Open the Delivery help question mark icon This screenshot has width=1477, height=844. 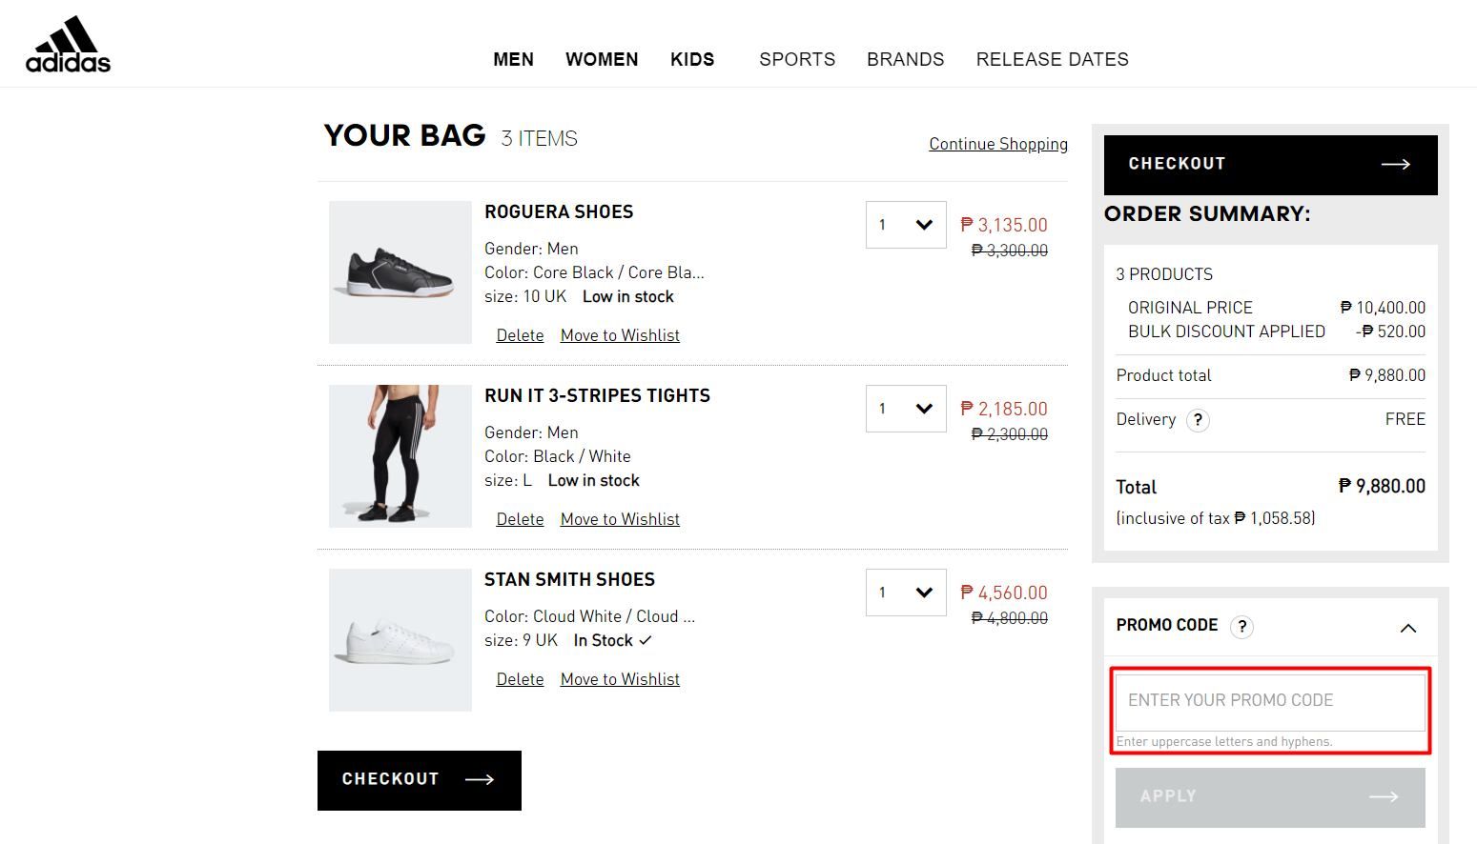[1198, 419]
